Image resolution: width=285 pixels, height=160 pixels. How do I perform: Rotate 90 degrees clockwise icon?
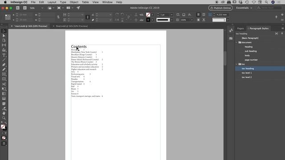[x=117, y=15]
